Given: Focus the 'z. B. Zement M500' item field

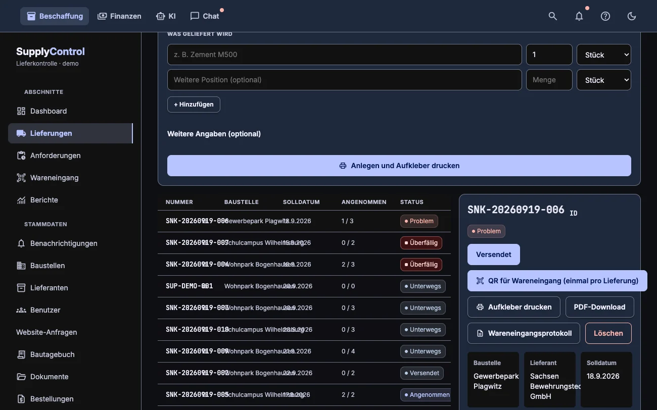Looking at the screenshot, I should pos(345,55).
